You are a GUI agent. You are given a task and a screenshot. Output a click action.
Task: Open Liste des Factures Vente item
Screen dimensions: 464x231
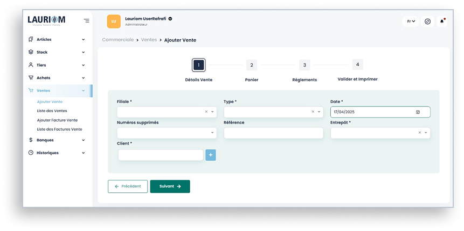point(59,129)
